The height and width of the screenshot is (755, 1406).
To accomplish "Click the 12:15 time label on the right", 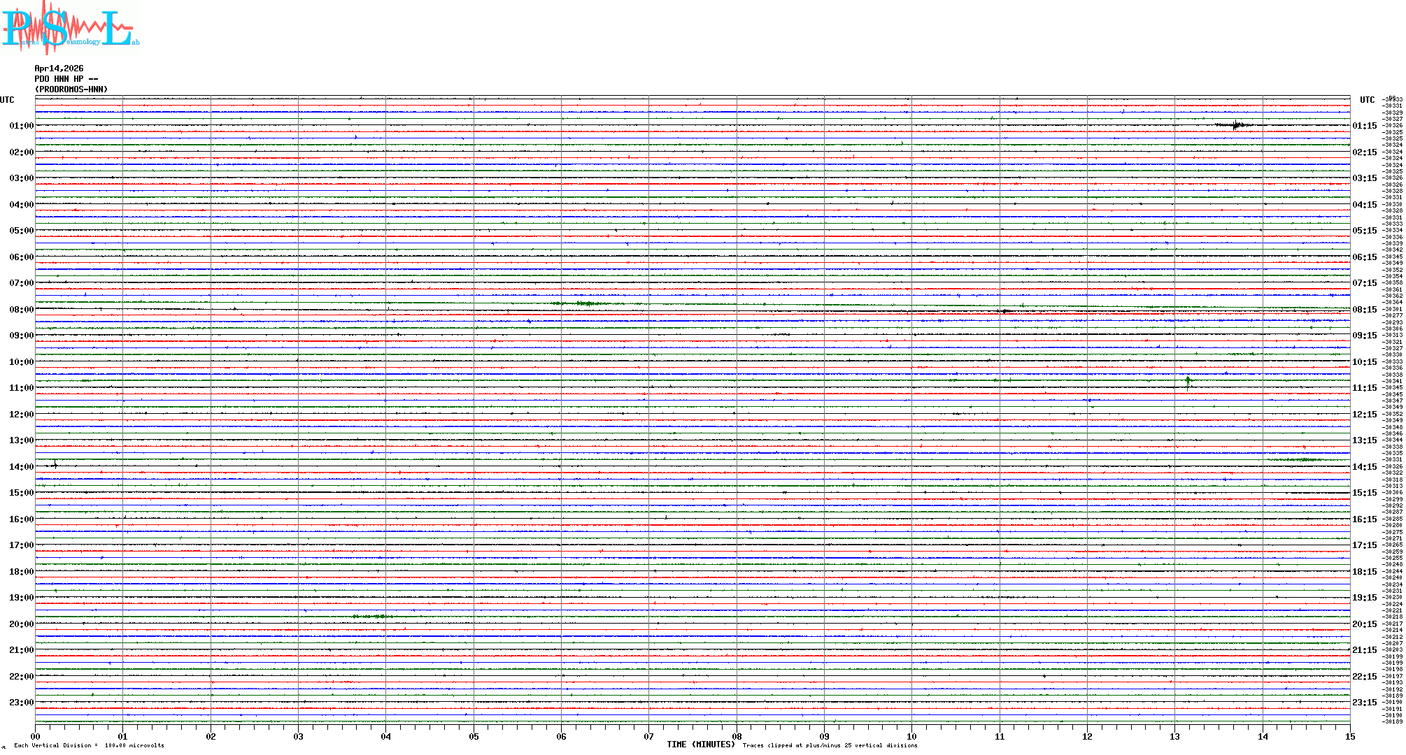I will [x=1364, y=415].
